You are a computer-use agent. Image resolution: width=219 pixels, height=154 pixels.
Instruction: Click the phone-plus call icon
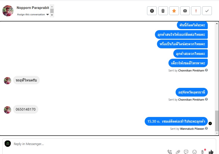click(170, 152)
